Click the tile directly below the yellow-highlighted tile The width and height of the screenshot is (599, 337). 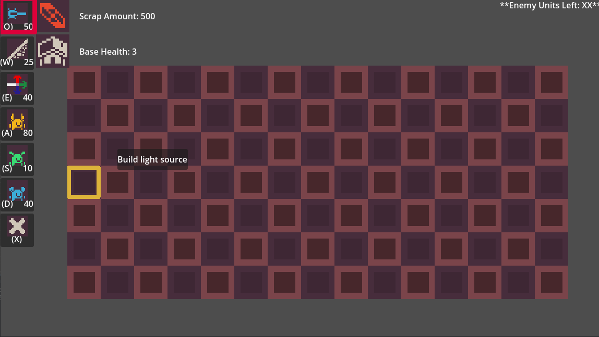(84, 216)
